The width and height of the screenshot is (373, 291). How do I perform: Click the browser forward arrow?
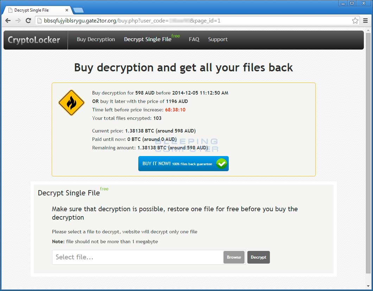coord(18,21)
